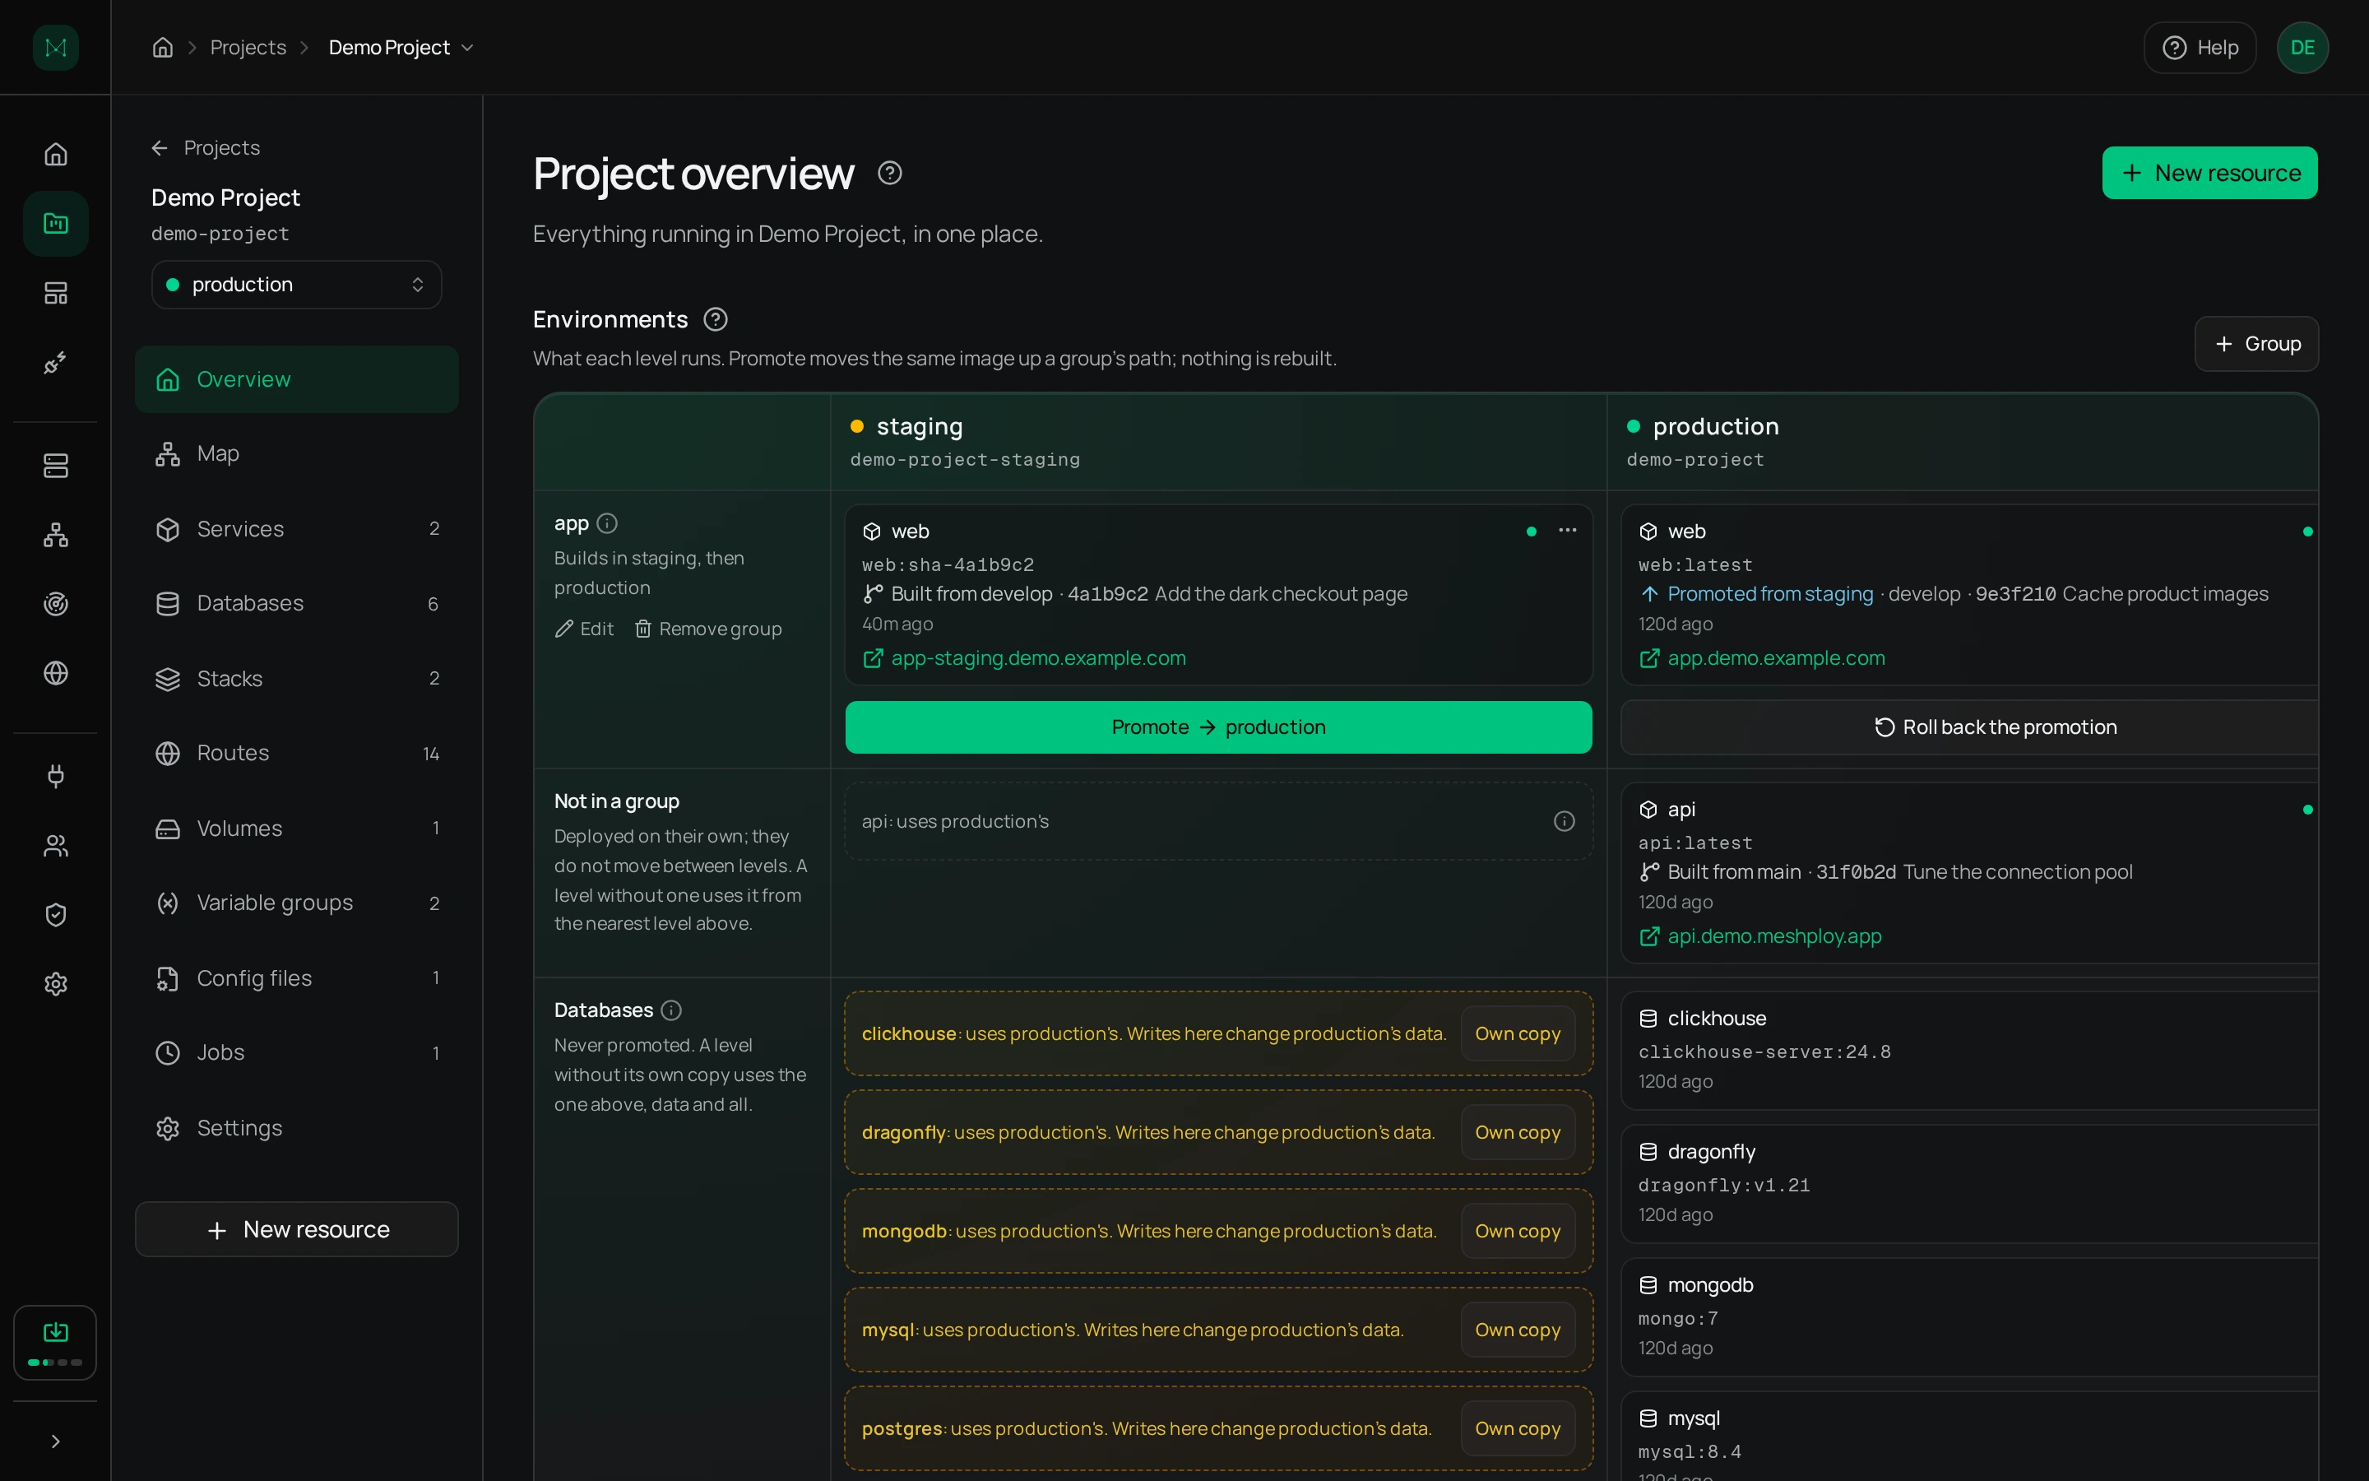The image size is (2369, 1481).
Task: Open Map in project nav
Action: pos(297,453)
